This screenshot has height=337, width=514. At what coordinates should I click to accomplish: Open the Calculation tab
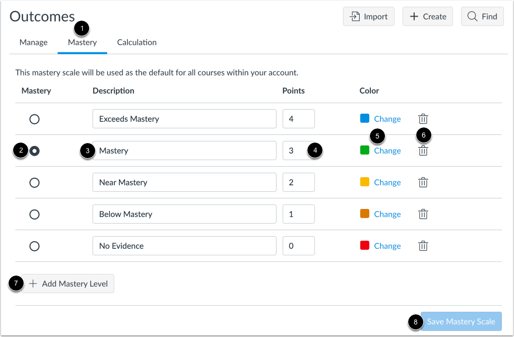tap(137, 42)
